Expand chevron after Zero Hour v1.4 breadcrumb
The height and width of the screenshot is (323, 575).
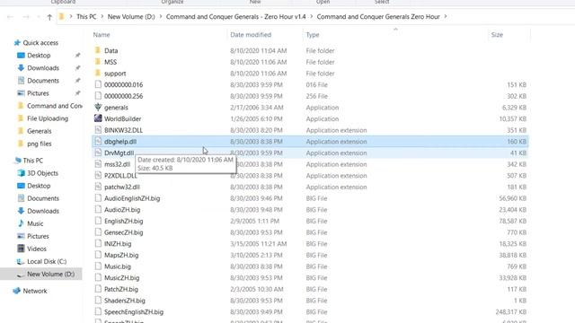[x=312, y=16]
